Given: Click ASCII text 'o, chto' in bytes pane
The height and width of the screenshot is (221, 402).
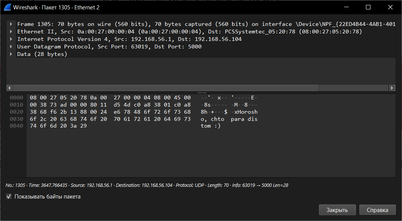Looking at the screenshot, I should coord(212,119).
